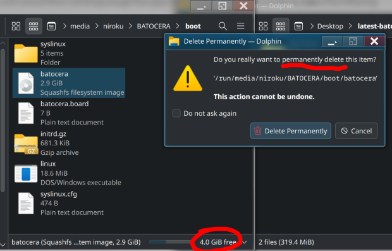Click the left pane vertical scrollbar
Image resolution: width=392 pixels, height=251 pixels.
(x=3, y=121)
